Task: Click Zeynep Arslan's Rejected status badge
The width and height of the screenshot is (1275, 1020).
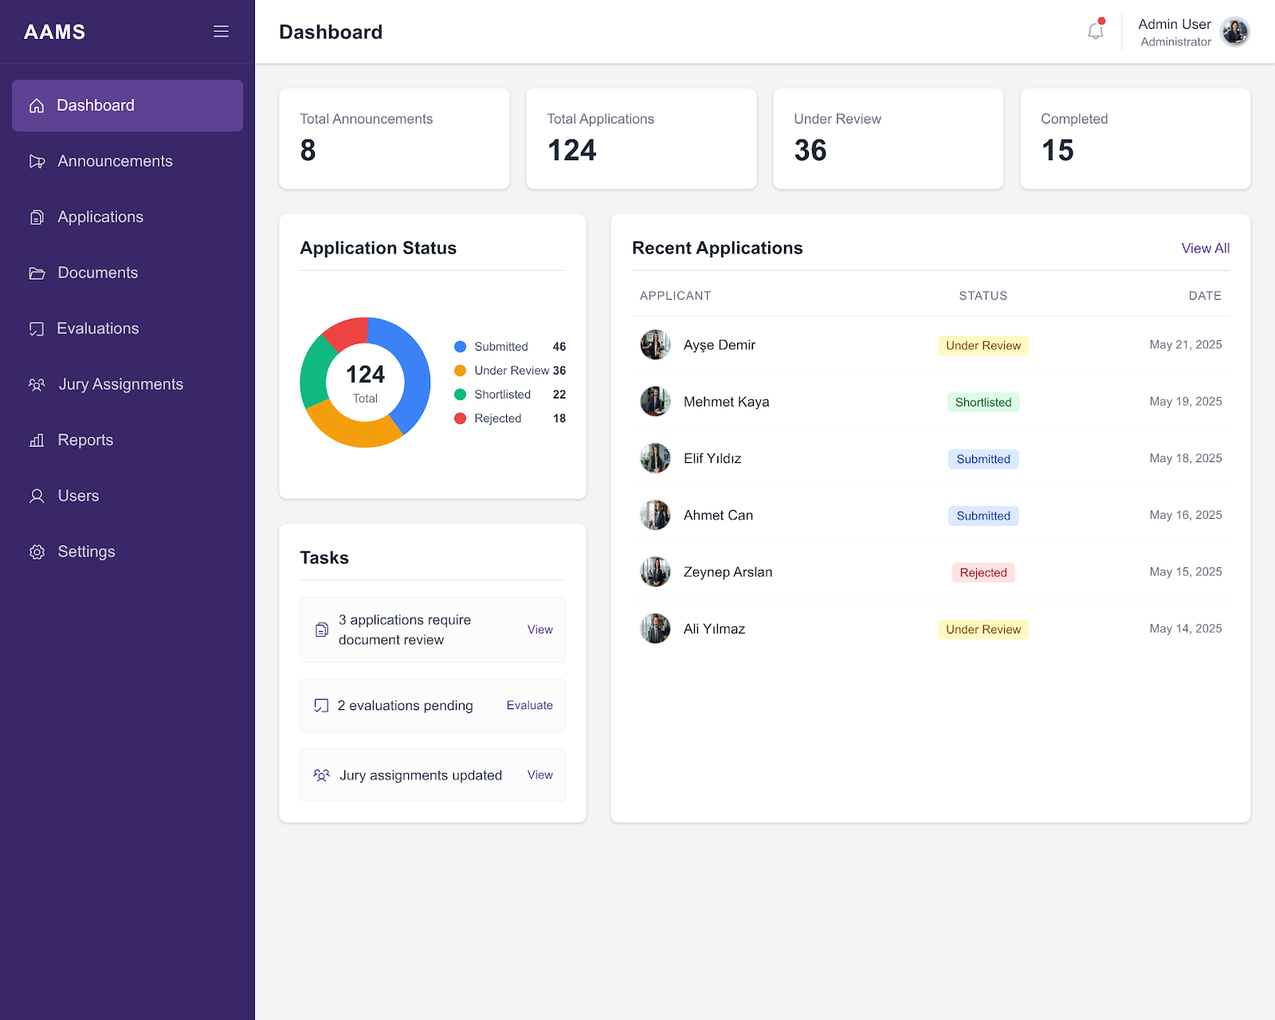Action: pos(983,572)
